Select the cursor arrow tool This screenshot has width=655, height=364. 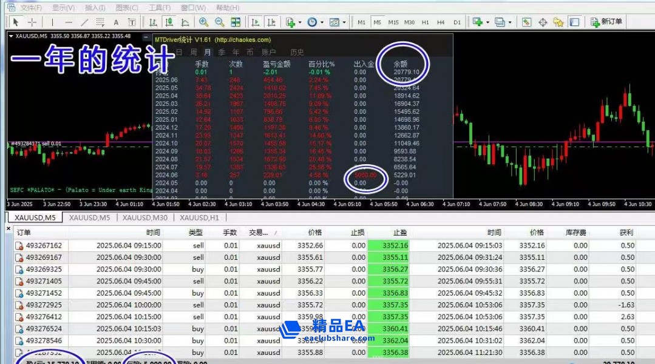point(16,22)
